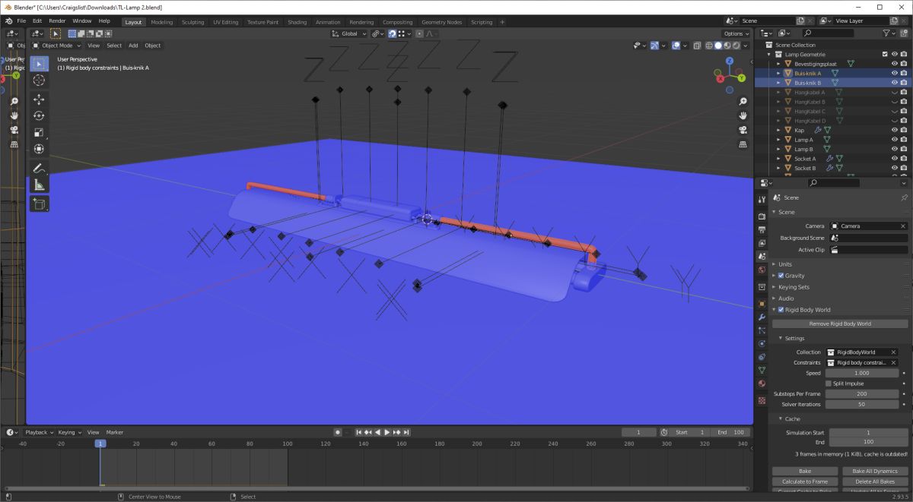913x502 pixels.
Task: Toggle the Gravity checkbox
Action: 781,276
